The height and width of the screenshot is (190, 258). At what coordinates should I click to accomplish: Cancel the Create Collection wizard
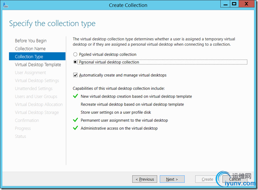point(235,179)
